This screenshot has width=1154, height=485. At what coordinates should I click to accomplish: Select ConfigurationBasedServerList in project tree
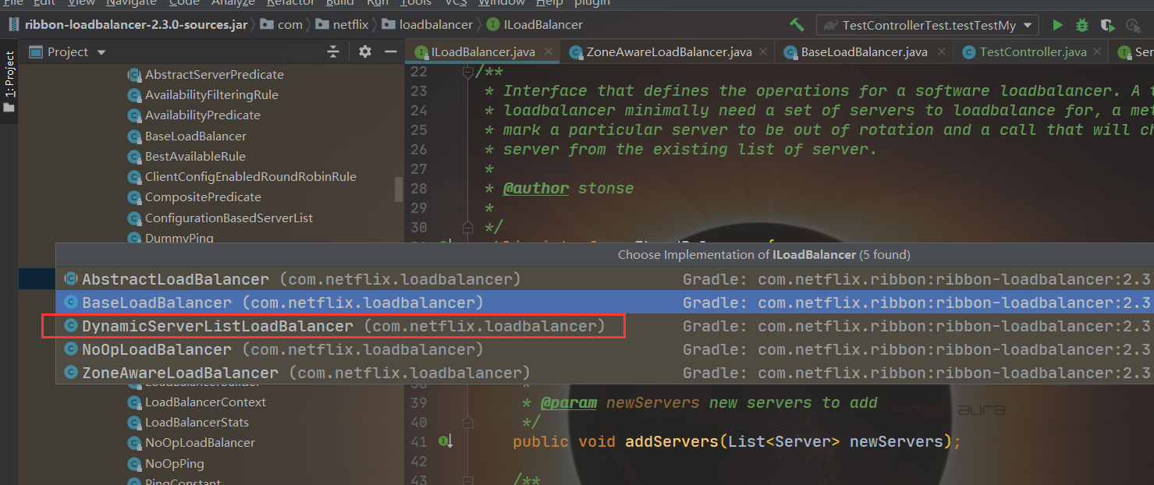pos(229,218)
